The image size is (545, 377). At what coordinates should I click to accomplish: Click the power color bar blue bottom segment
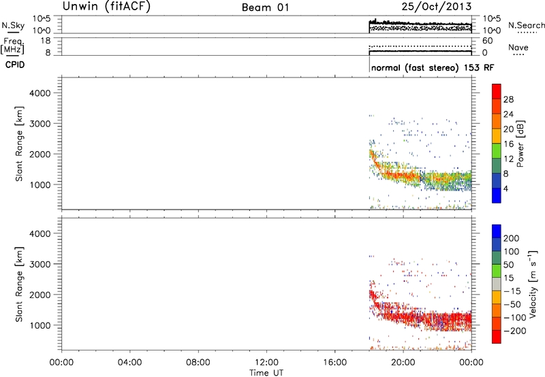497,195
